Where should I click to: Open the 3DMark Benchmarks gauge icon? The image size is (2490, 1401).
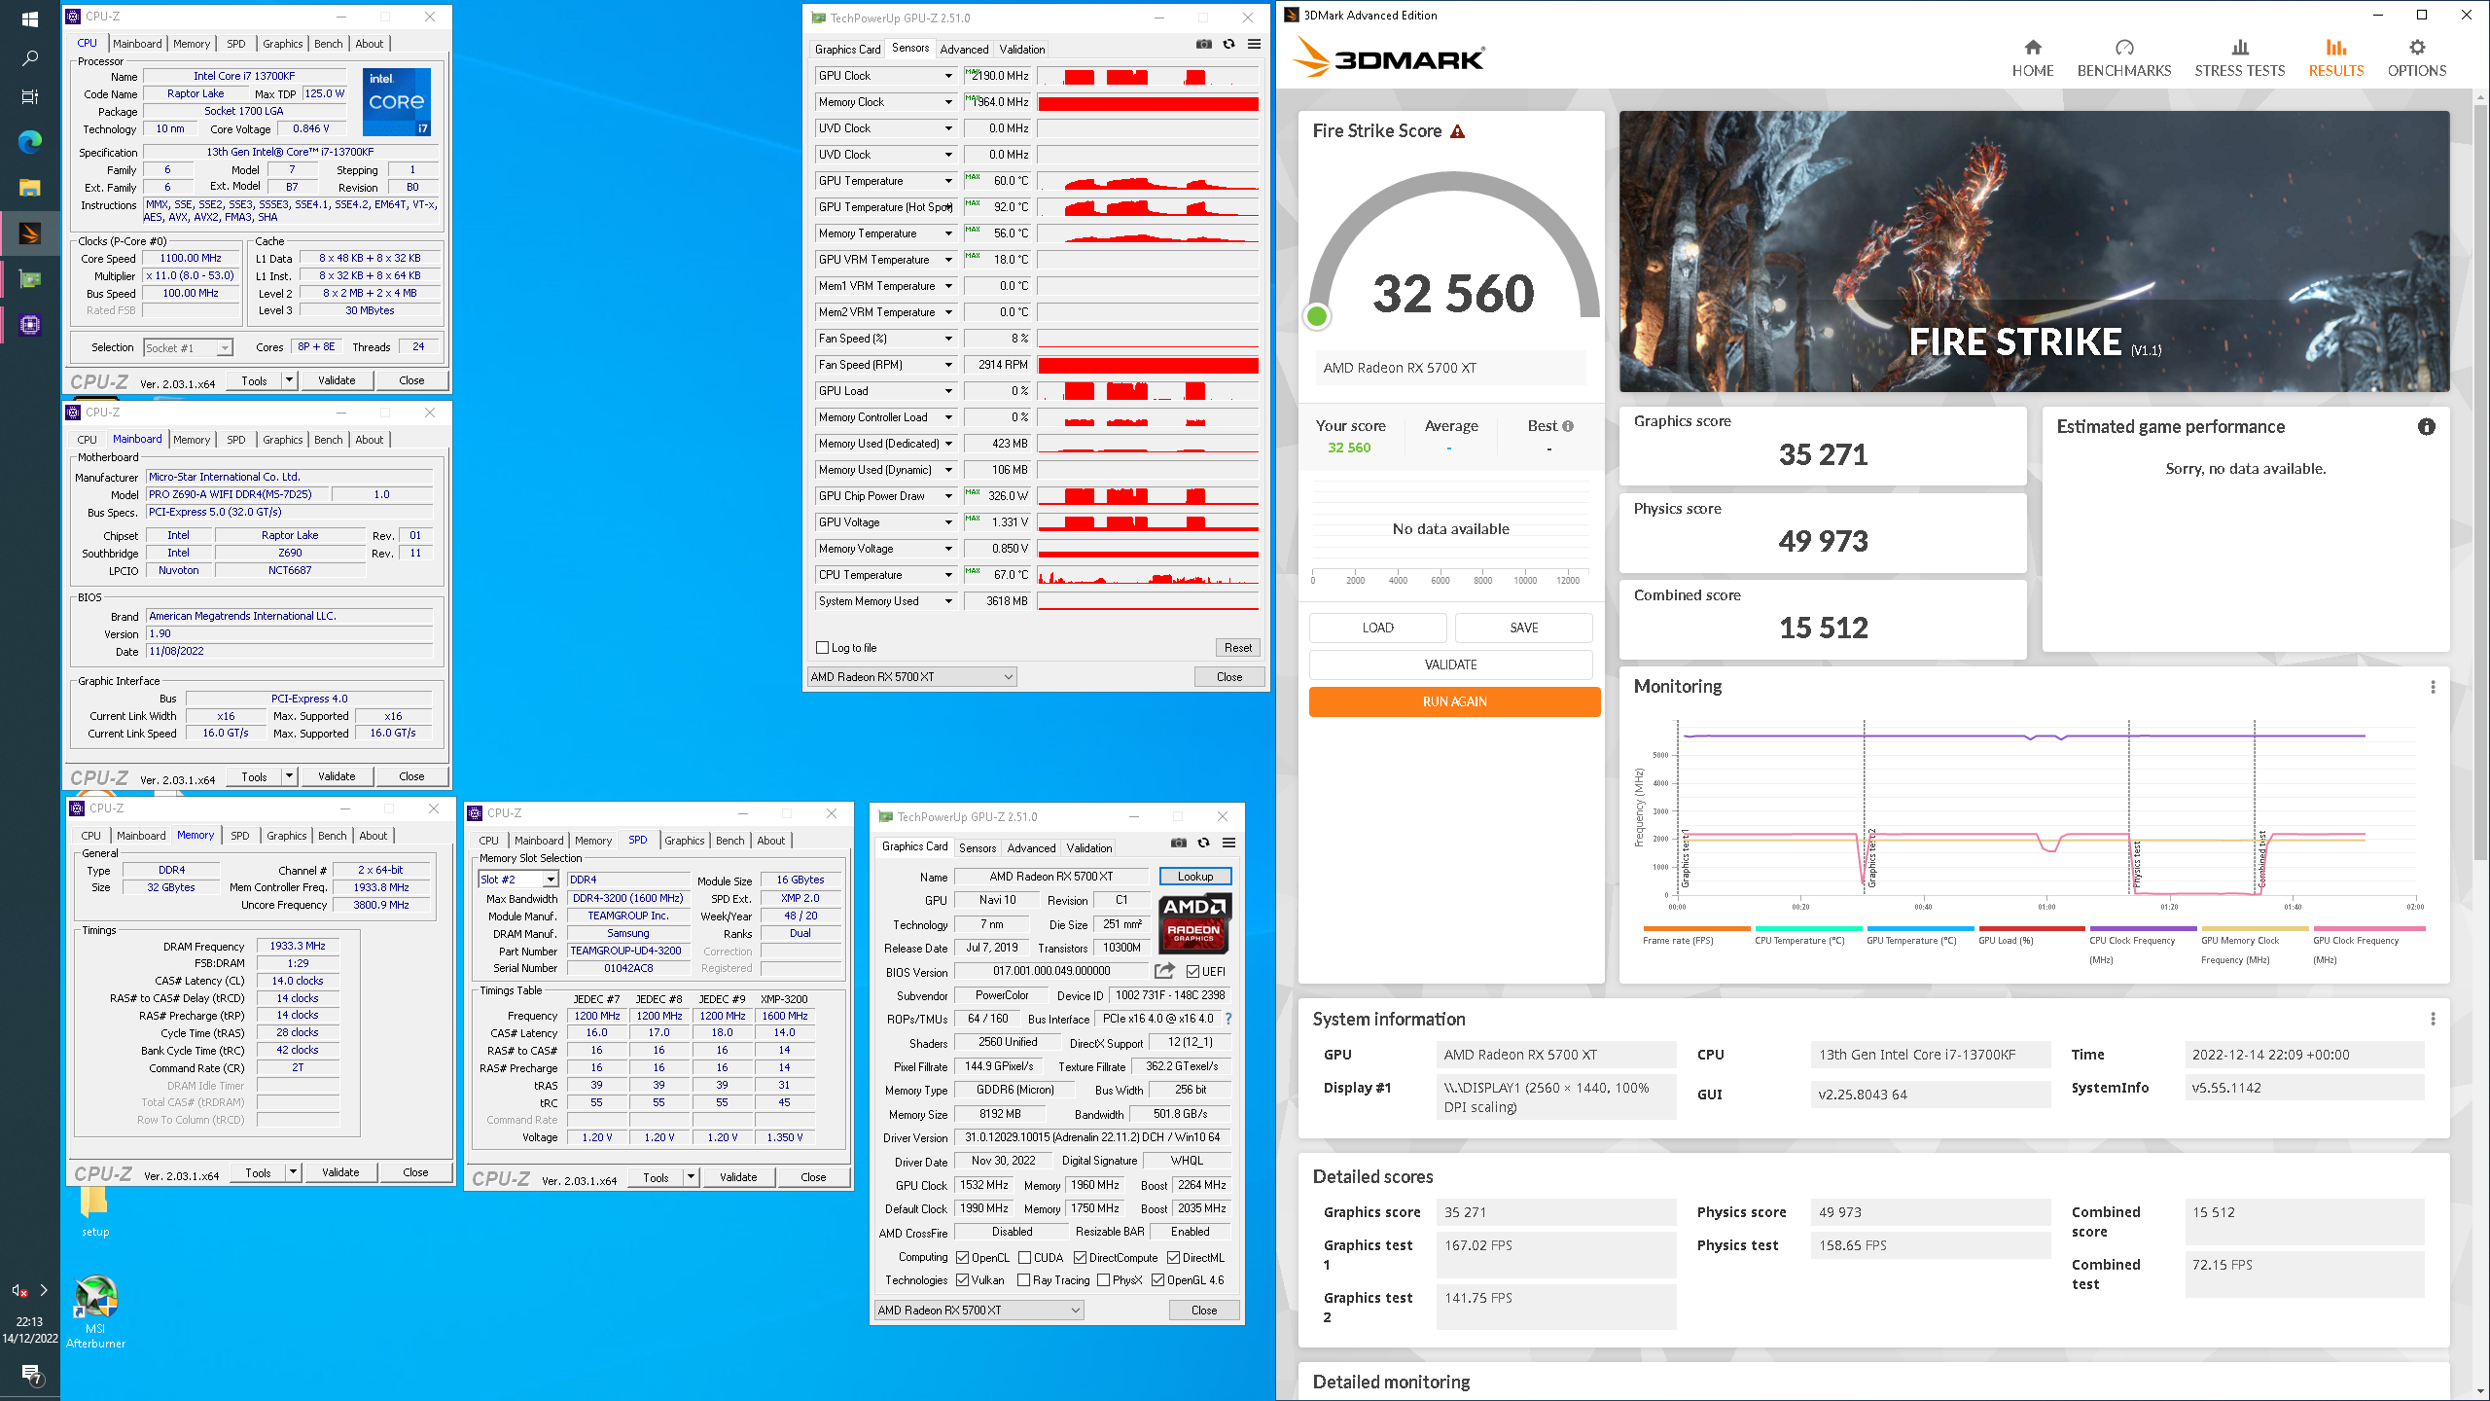tap(2124, 48)
